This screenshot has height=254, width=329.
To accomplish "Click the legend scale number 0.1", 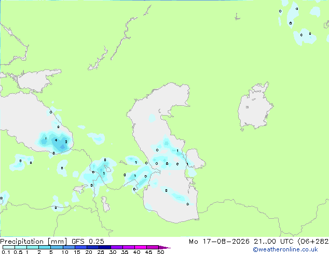I will pyautogui.click(x=6, y=252).
